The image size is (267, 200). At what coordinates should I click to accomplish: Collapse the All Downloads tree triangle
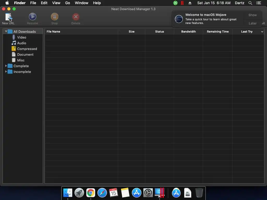(6, 32)
